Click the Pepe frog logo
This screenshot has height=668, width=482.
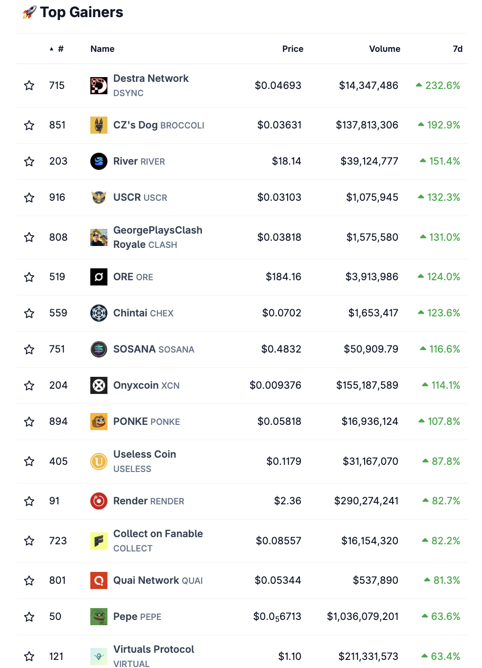click(98, 616)
